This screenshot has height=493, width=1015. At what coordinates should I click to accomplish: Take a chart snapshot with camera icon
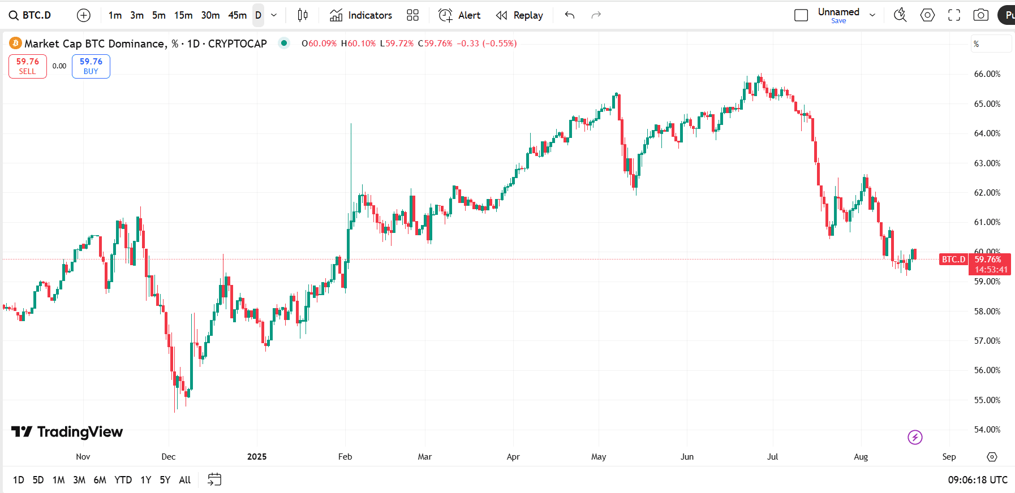pyautogui.click(x=980, y=15)
